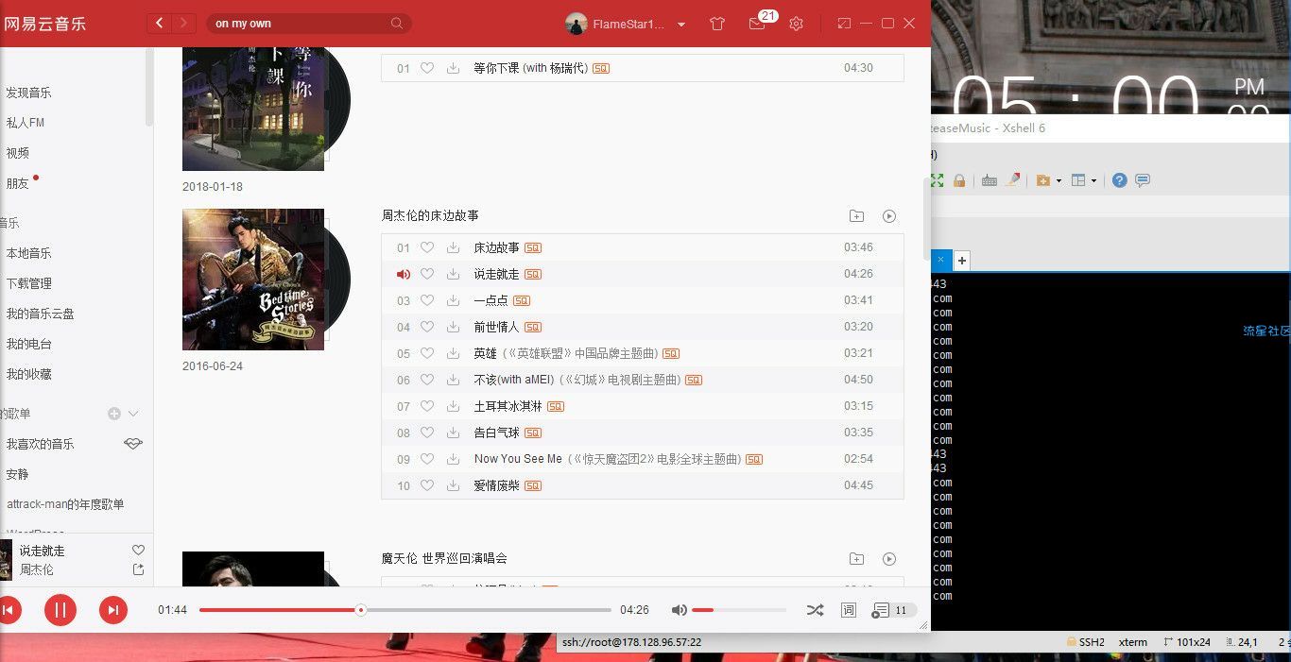Open the FlameStar account dropdown arrow
The height and width of the screenshot is (662, 1291).
pos(681,25)
